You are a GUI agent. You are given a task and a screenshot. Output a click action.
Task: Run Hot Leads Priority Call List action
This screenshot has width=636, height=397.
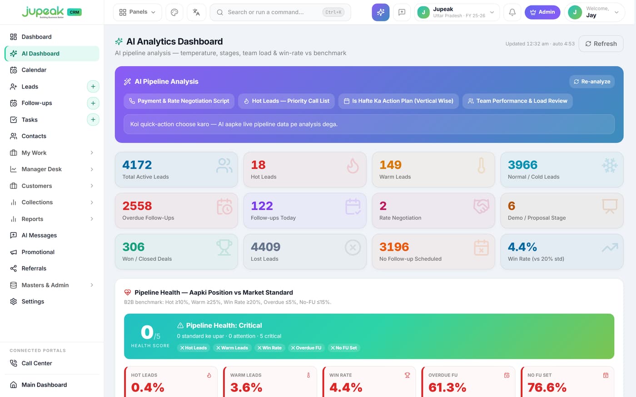pos(286,101)
